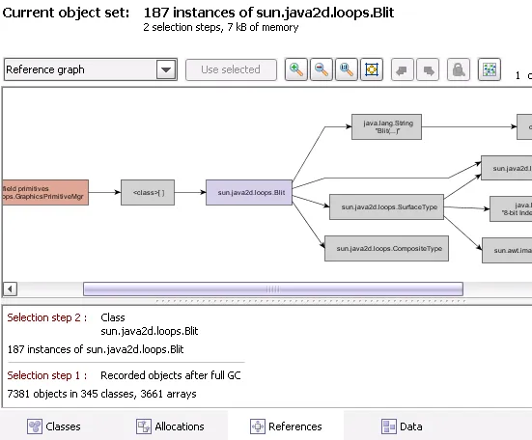The image size is (532, 440).
Task: Select the GraphicsPrimitiveMgr field primitives node
Action: click(45, 193)
